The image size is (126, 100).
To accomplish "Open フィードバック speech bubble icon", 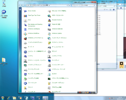I will (x=25, y=83).
